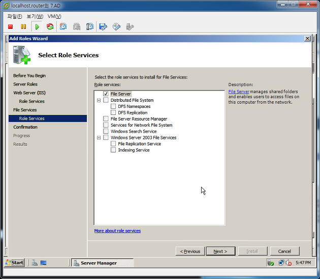Check Distributed File System
Screen dimensions: 320x279
(x=106, y=100)
